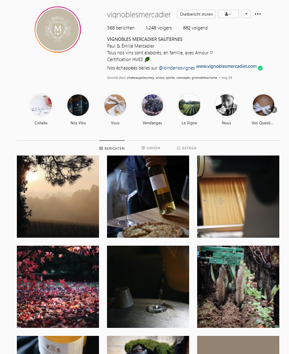The width and height of the screenshot is (289, 354).
Task: Open the Vous gift highlight
Action: [x=115, y=105]
